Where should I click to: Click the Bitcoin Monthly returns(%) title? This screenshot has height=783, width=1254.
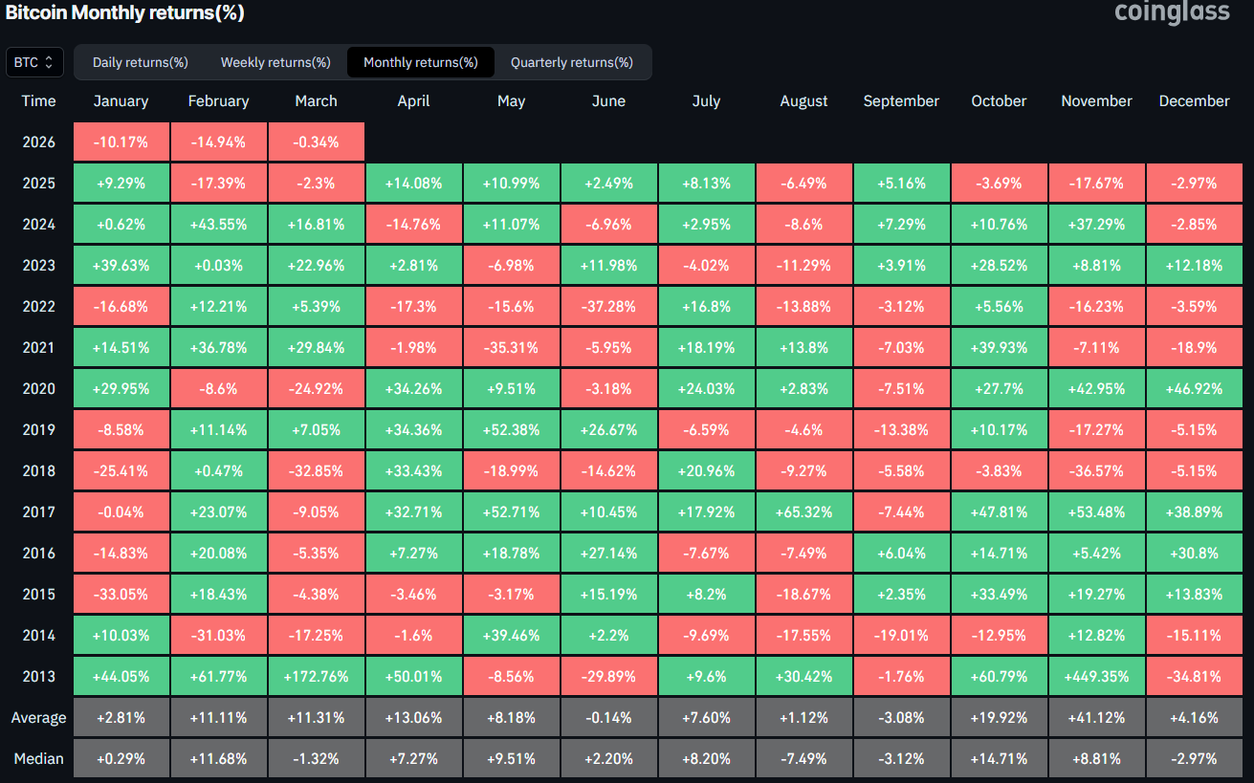point(123,13)
